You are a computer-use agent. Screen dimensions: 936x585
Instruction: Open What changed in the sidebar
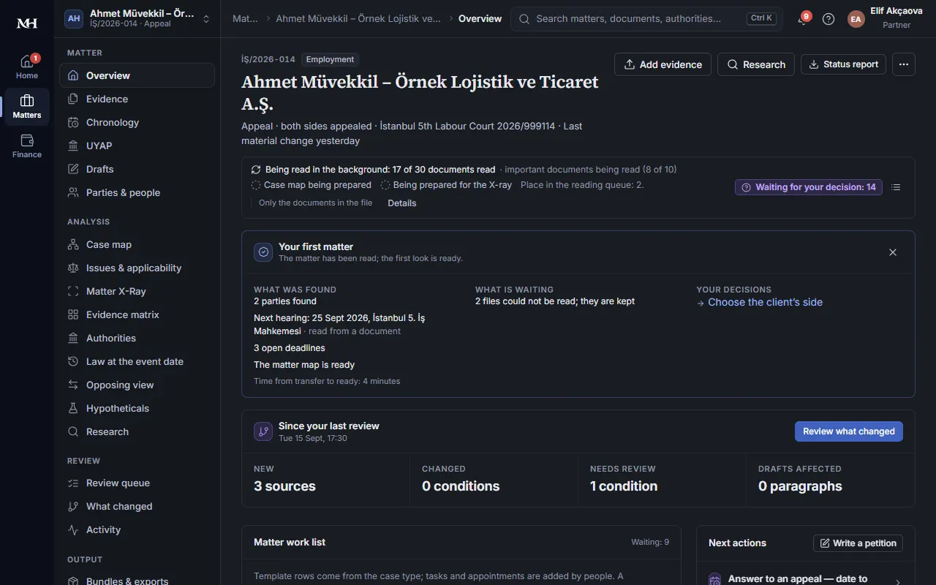click(137, 506)
